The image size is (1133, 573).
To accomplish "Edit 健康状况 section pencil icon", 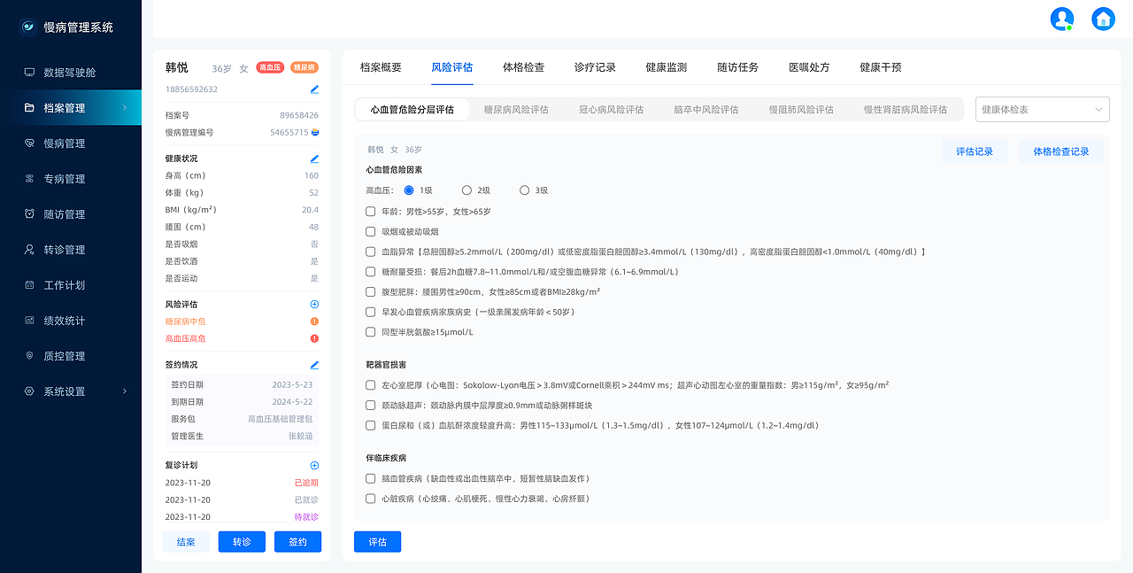I will click(314, 159).
